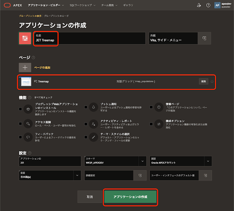Click the About page question icon
Viewport: 234px width, 211px height.
(x=159, y=107)
